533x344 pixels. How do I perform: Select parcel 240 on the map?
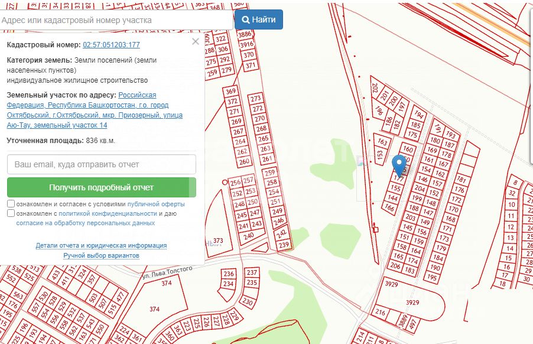click(249, 236)
